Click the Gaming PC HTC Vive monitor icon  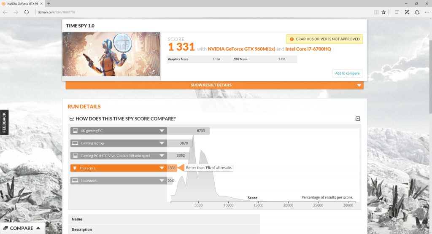click(x=75, y=156)
